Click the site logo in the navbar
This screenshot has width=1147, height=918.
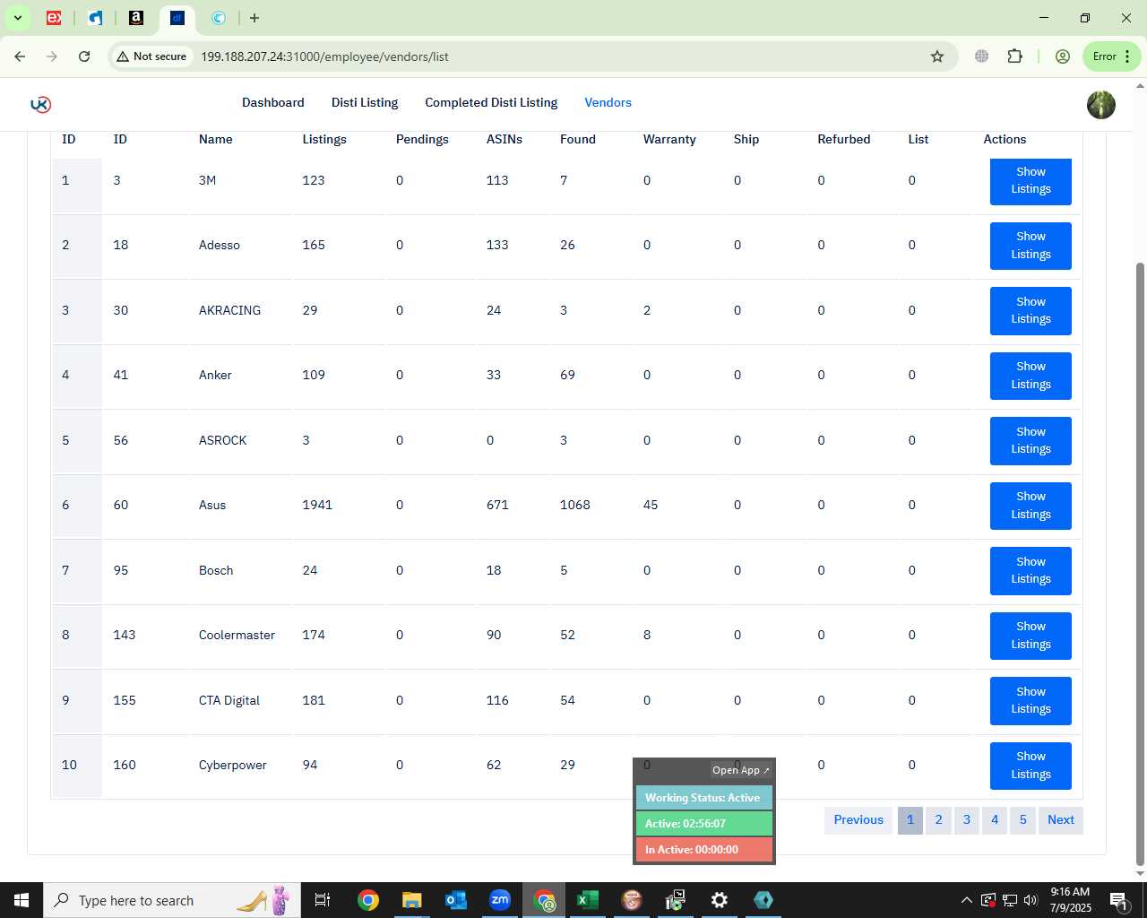pyautogui.click(x=40, y=104)
